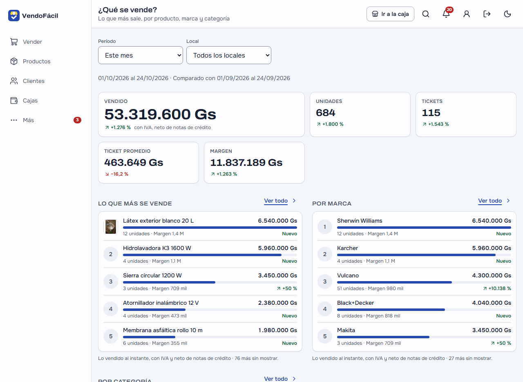Open the user profile icon
523x382 pixels.
pyautogui.click(x=467, y=14)
